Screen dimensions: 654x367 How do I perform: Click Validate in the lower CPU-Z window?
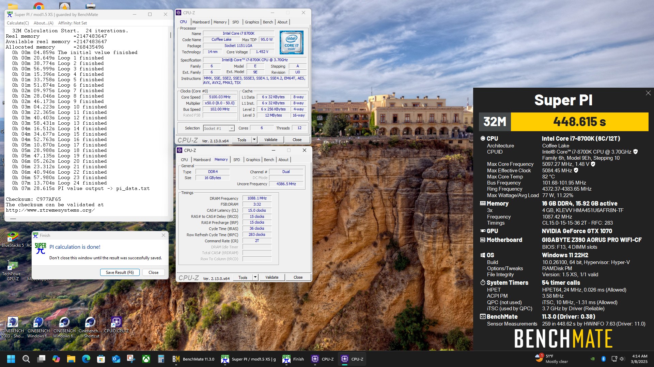pyautogui.click(x=272, y=277)
